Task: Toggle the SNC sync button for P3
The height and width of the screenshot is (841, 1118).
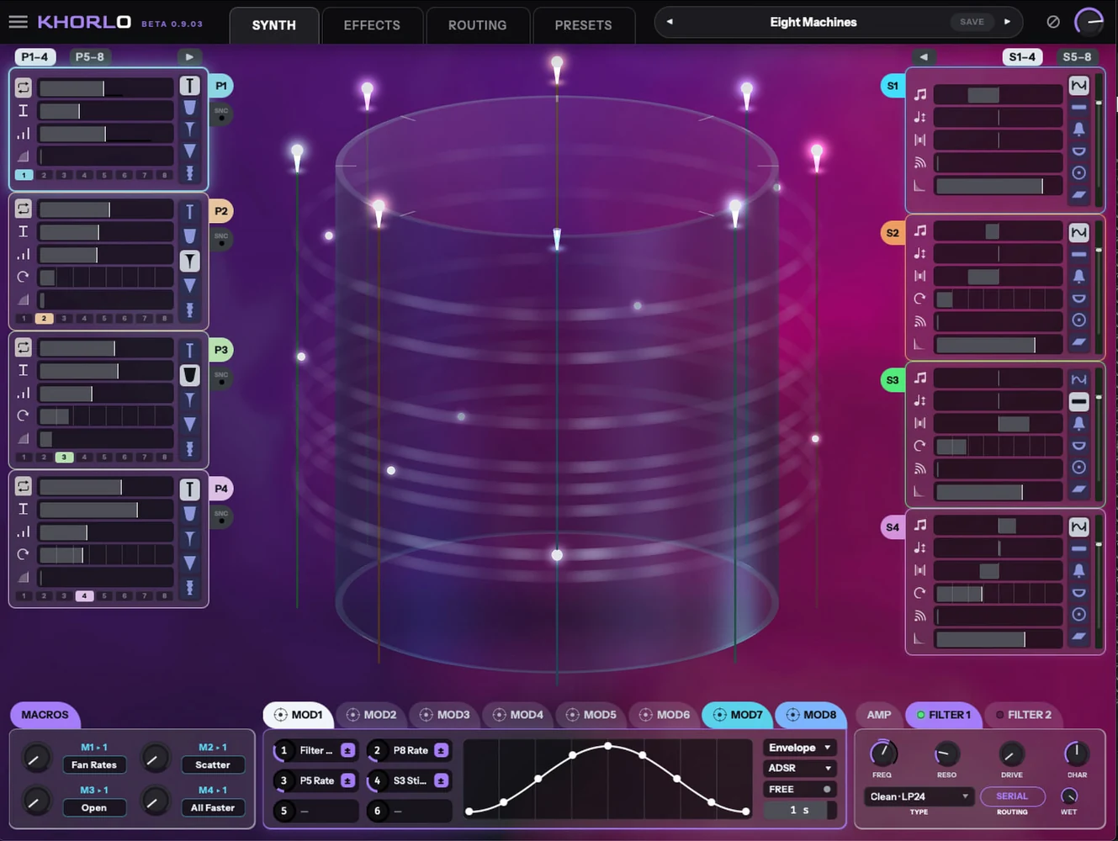Action: tap(221, 378)
